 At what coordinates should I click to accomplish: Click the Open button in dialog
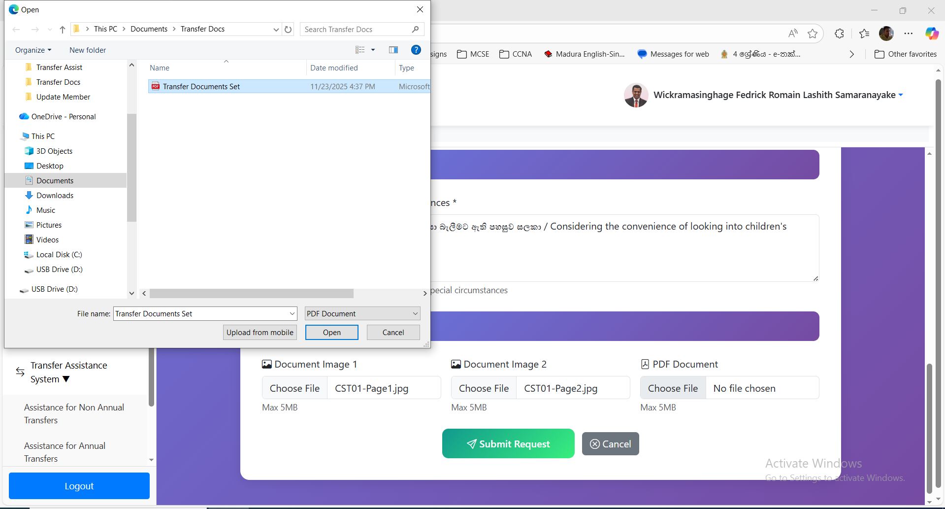[x=331, y=333]
